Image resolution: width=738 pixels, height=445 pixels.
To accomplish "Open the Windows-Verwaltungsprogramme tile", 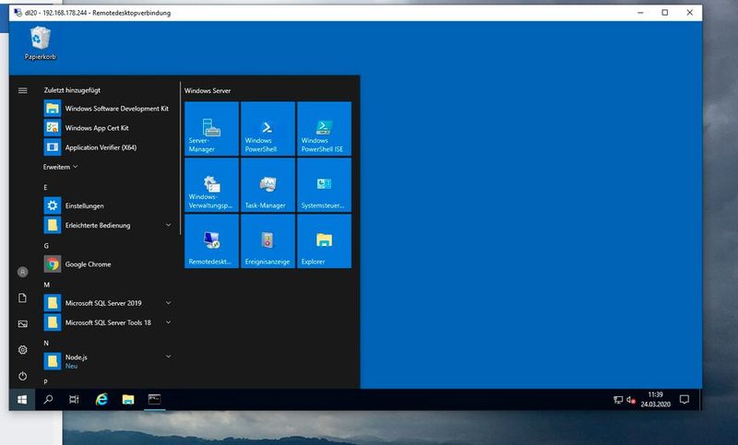I will 211,185.
